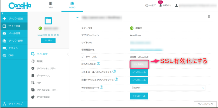Image resolution: width=218 pixels, height=108 pixels.
Task: Click the server name wing-2022-01-25-14-43
Action: [x=48, y=35]
